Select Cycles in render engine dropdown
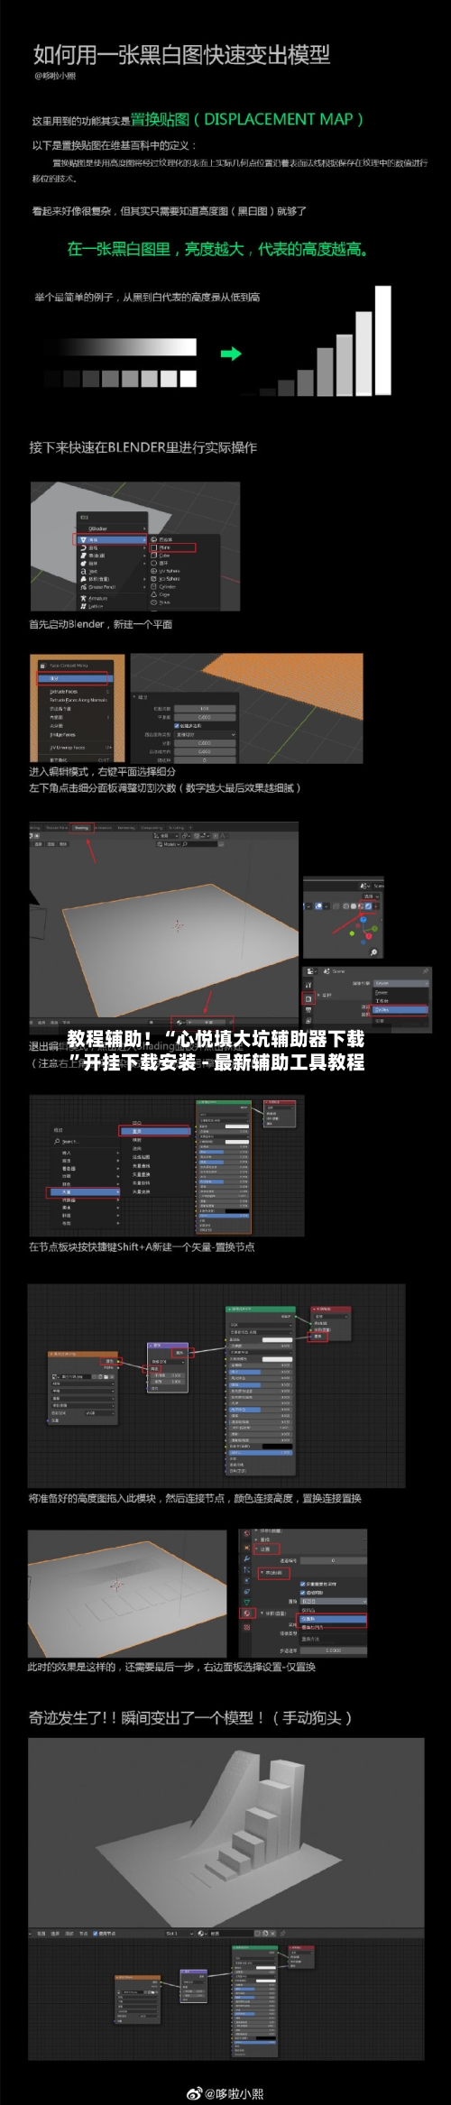Screen dimensions: 451x2105 coord(399,1009)
